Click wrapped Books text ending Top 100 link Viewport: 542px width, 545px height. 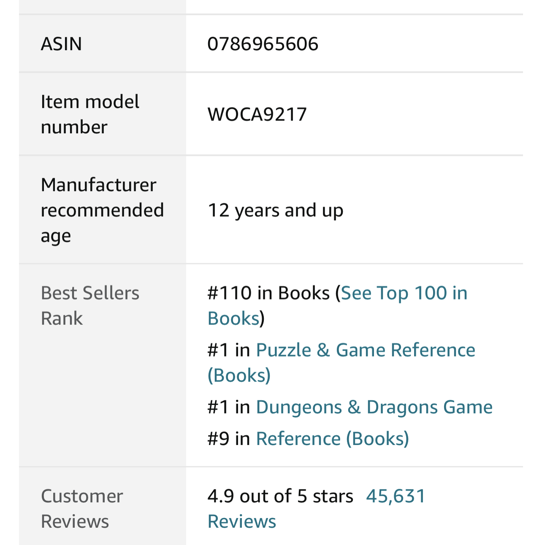[233, 318]
